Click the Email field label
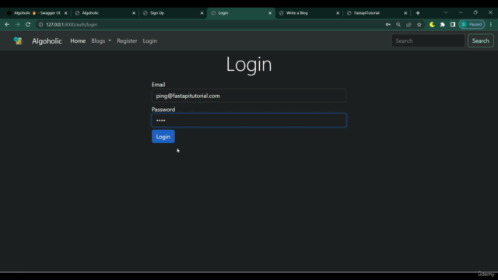498x280 pixels. point(158,85)
